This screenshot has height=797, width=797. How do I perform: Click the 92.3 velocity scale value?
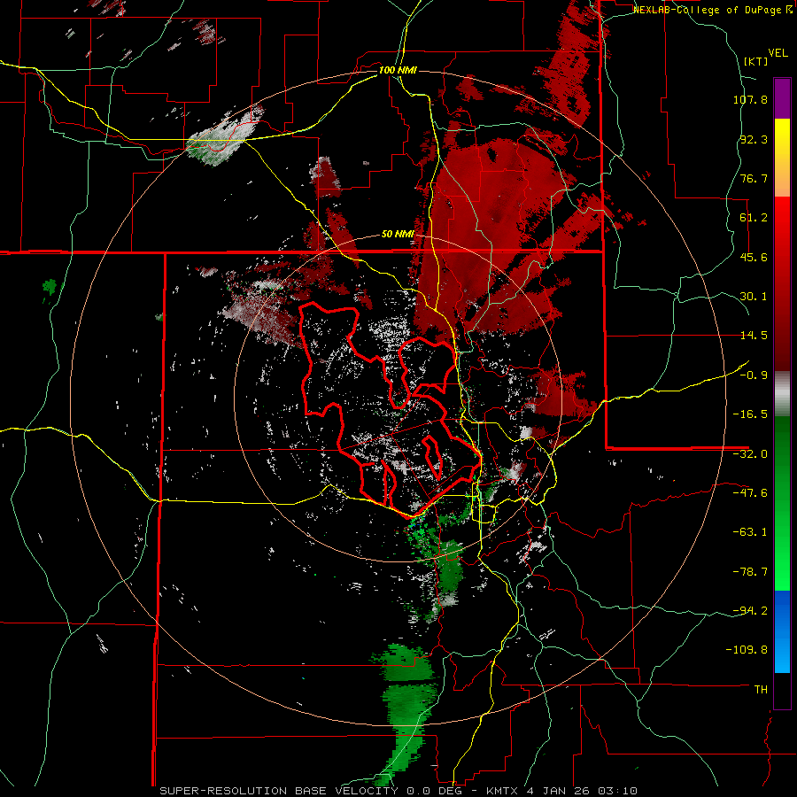click(754, 139)
